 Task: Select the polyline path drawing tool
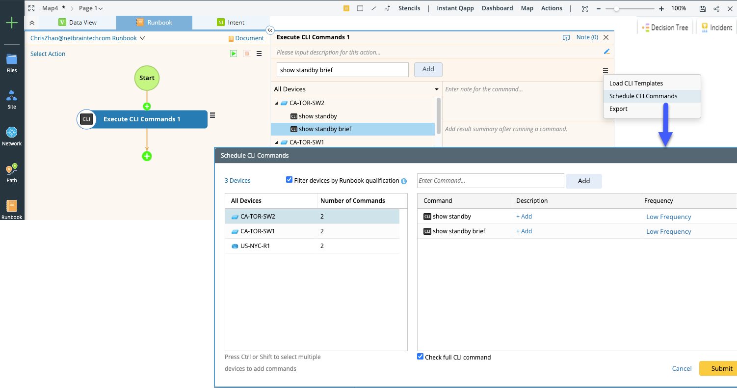(388, 8)
